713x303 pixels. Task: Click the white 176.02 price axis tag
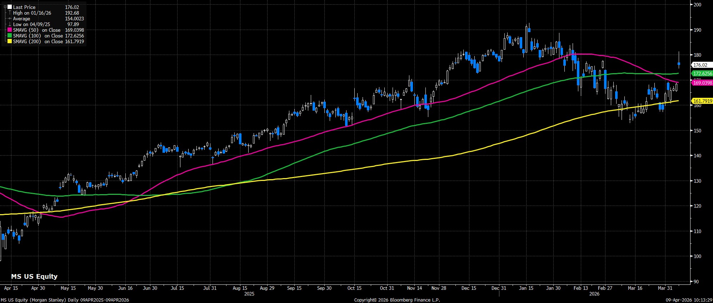coord(700,65)
